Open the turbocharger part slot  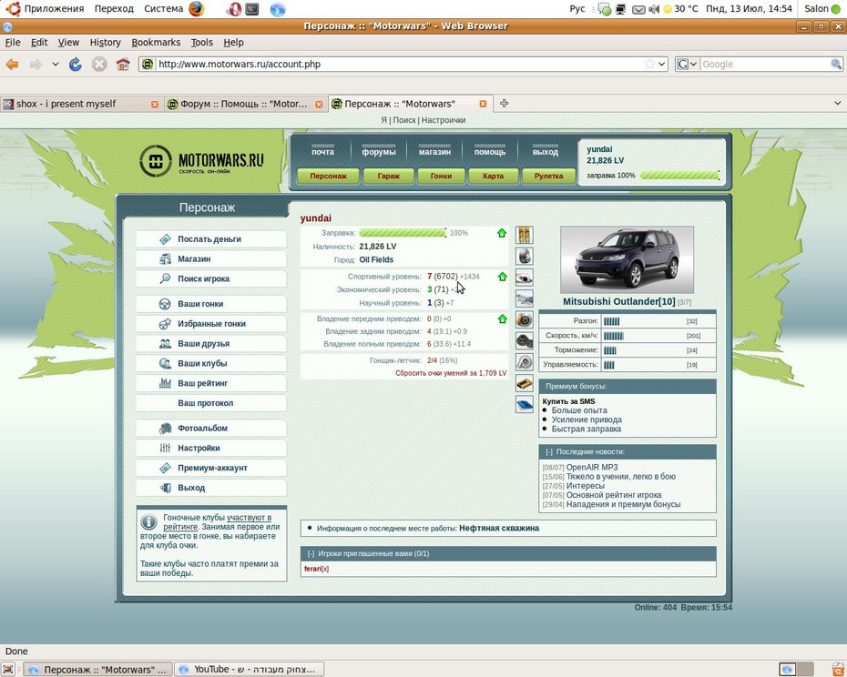tap(524, 361)
